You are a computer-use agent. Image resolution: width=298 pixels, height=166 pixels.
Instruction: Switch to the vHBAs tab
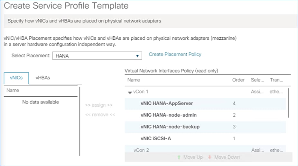[43, 78]
